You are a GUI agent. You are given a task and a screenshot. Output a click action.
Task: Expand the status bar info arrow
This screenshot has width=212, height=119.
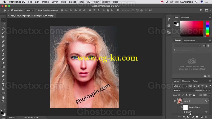[x=46, y=117]
